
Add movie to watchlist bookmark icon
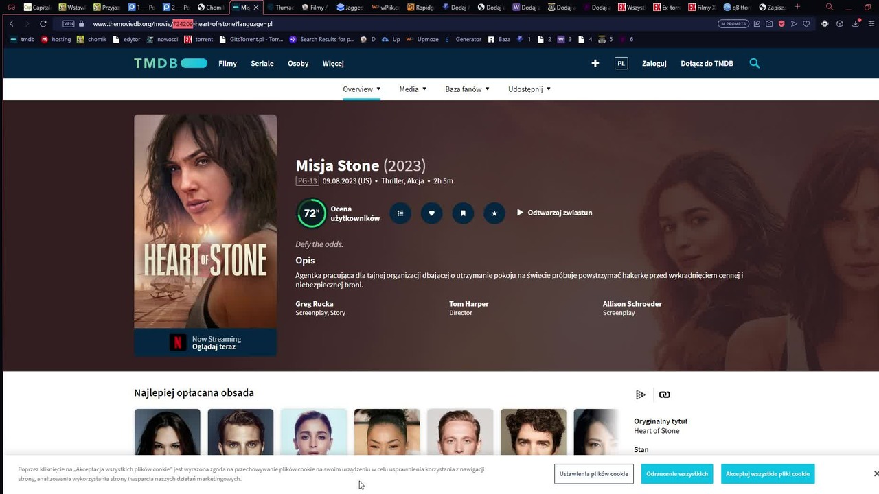pyautogui.click(x=463, y=213)
